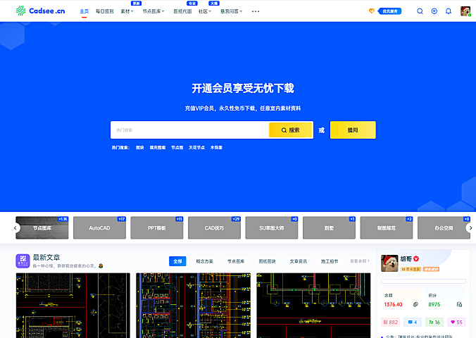Click the hot search keyword 木饰面
This screenshot has width=476, height=338.
tap(216, 148)
